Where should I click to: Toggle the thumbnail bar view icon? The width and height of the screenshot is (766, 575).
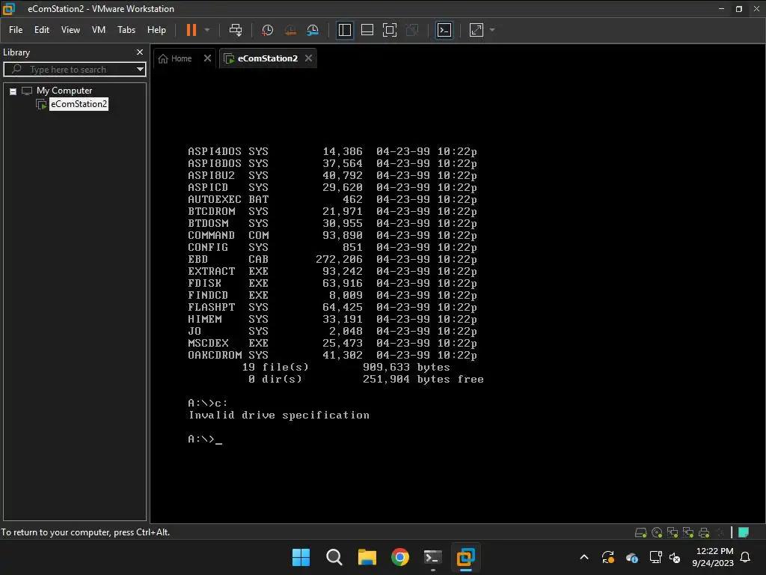pos(367,30)
